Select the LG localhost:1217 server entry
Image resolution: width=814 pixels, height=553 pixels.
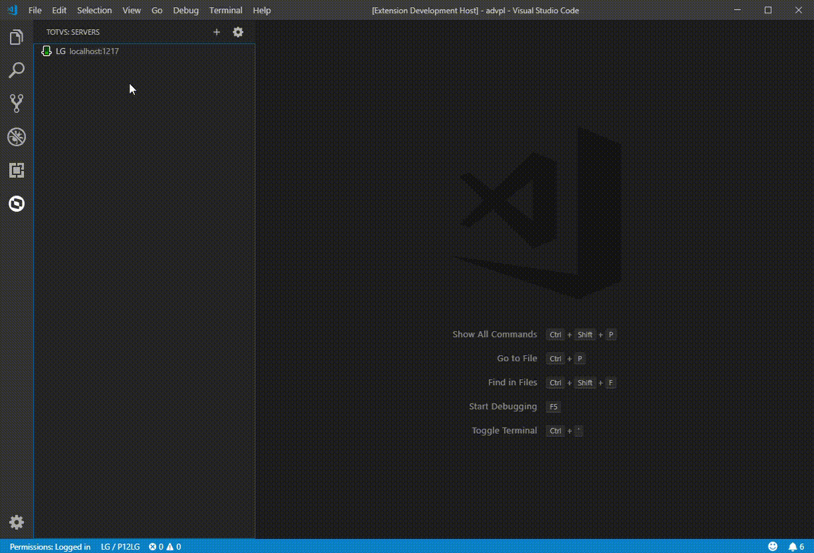point(144,51)
